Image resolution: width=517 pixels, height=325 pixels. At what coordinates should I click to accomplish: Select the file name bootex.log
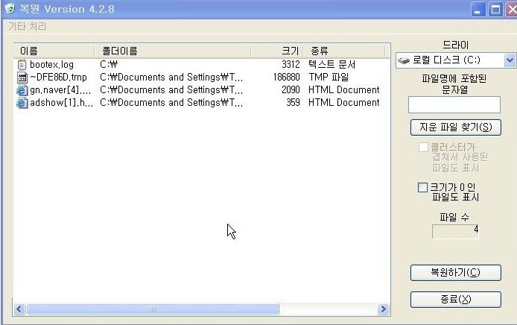(x=51, y=65)
